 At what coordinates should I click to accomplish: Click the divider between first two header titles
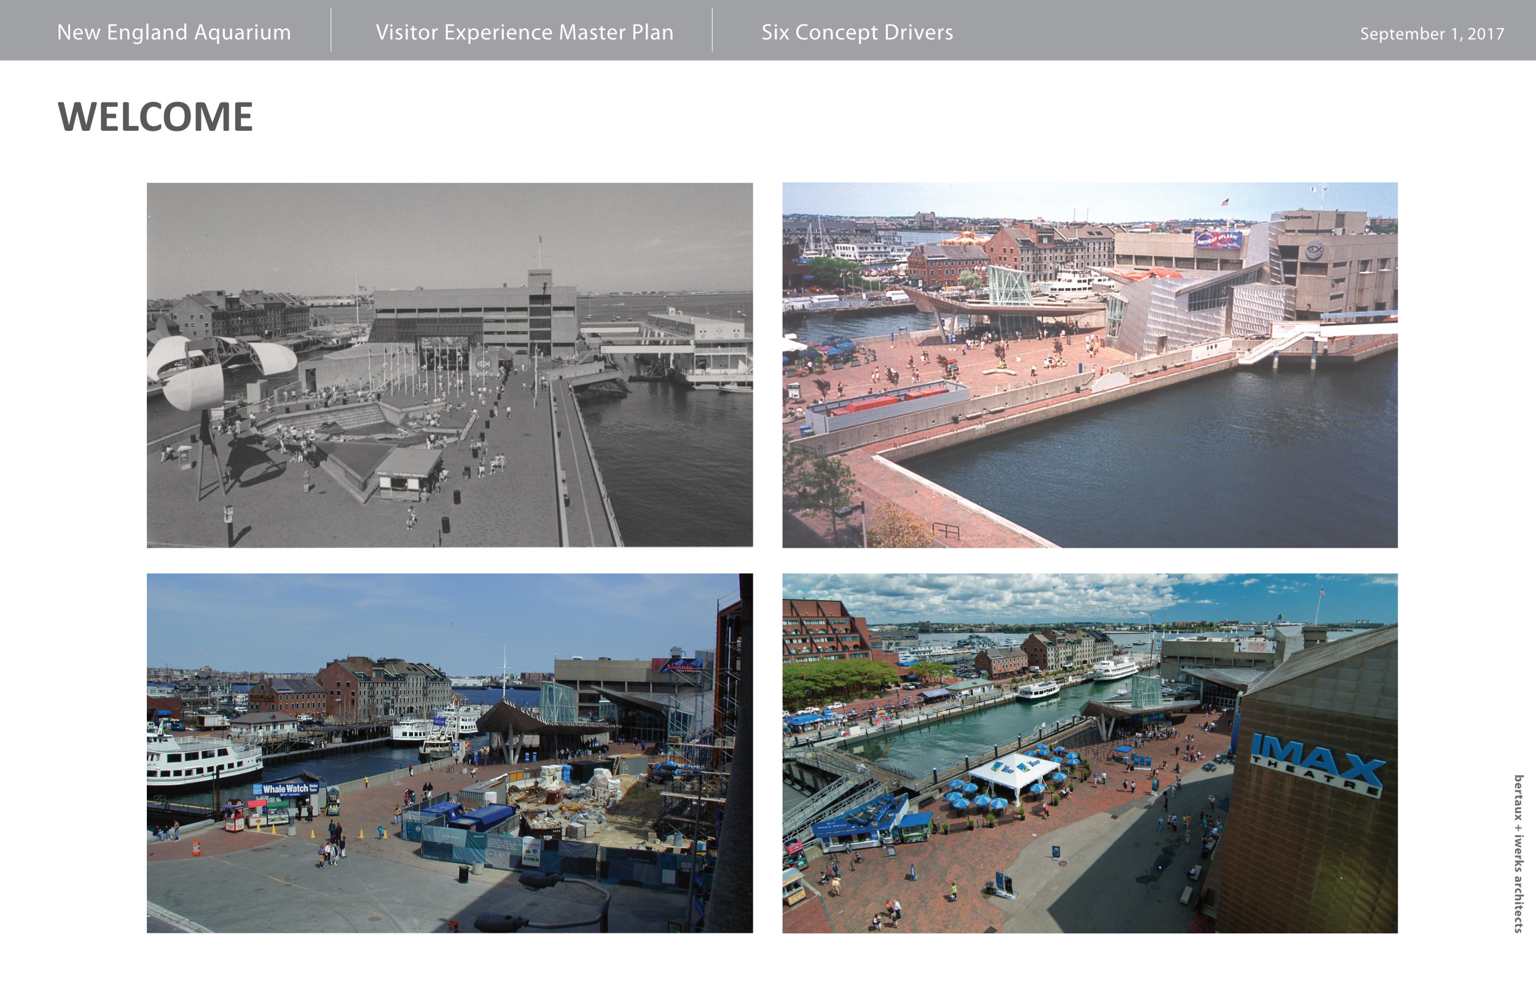pos(331,30)
